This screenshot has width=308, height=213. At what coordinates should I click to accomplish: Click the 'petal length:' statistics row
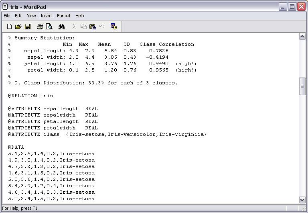click(x=102, y=64)
